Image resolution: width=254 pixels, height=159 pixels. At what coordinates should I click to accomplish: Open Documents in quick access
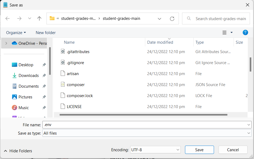coord(29,86)
